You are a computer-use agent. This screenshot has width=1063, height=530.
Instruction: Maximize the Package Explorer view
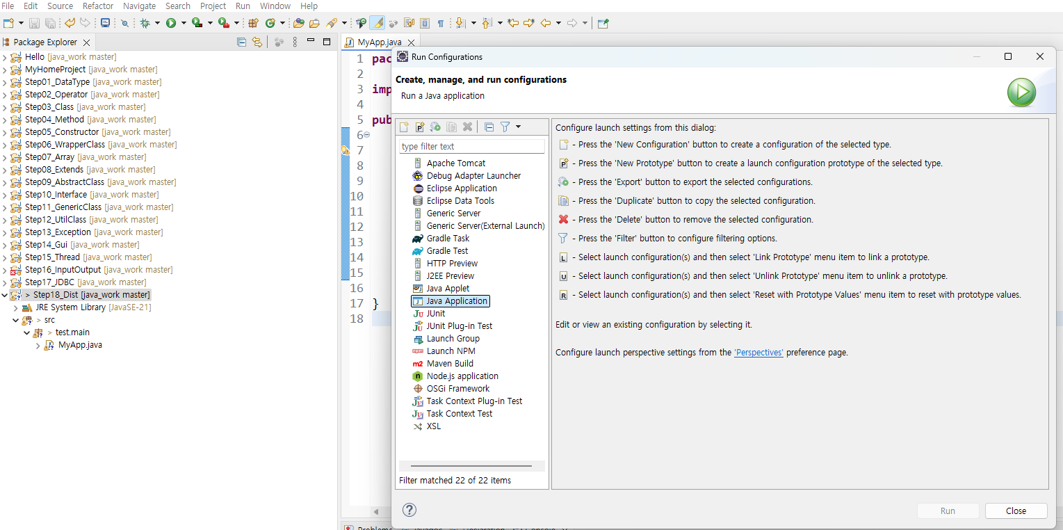(327, 42)
